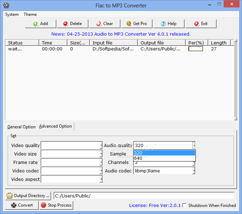Click the Convert film reel icon
Viewport: 242px width, 214px height.
pos(14,205)
